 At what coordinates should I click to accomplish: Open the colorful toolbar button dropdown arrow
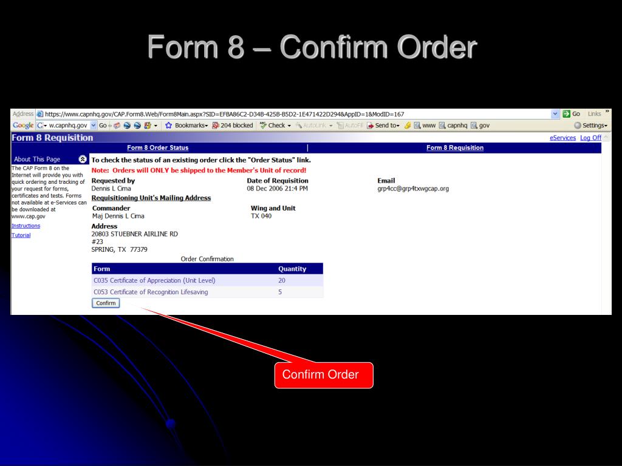click(x=155, y=126)
